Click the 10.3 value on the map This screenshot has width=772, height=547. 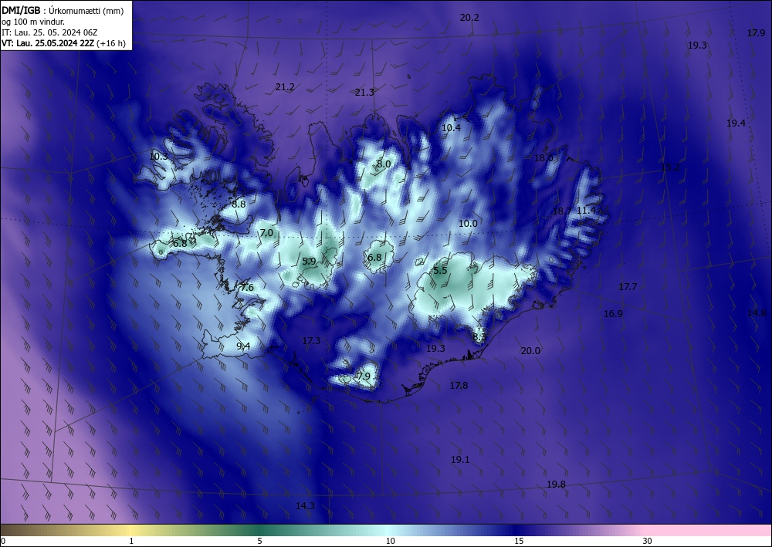158,157
